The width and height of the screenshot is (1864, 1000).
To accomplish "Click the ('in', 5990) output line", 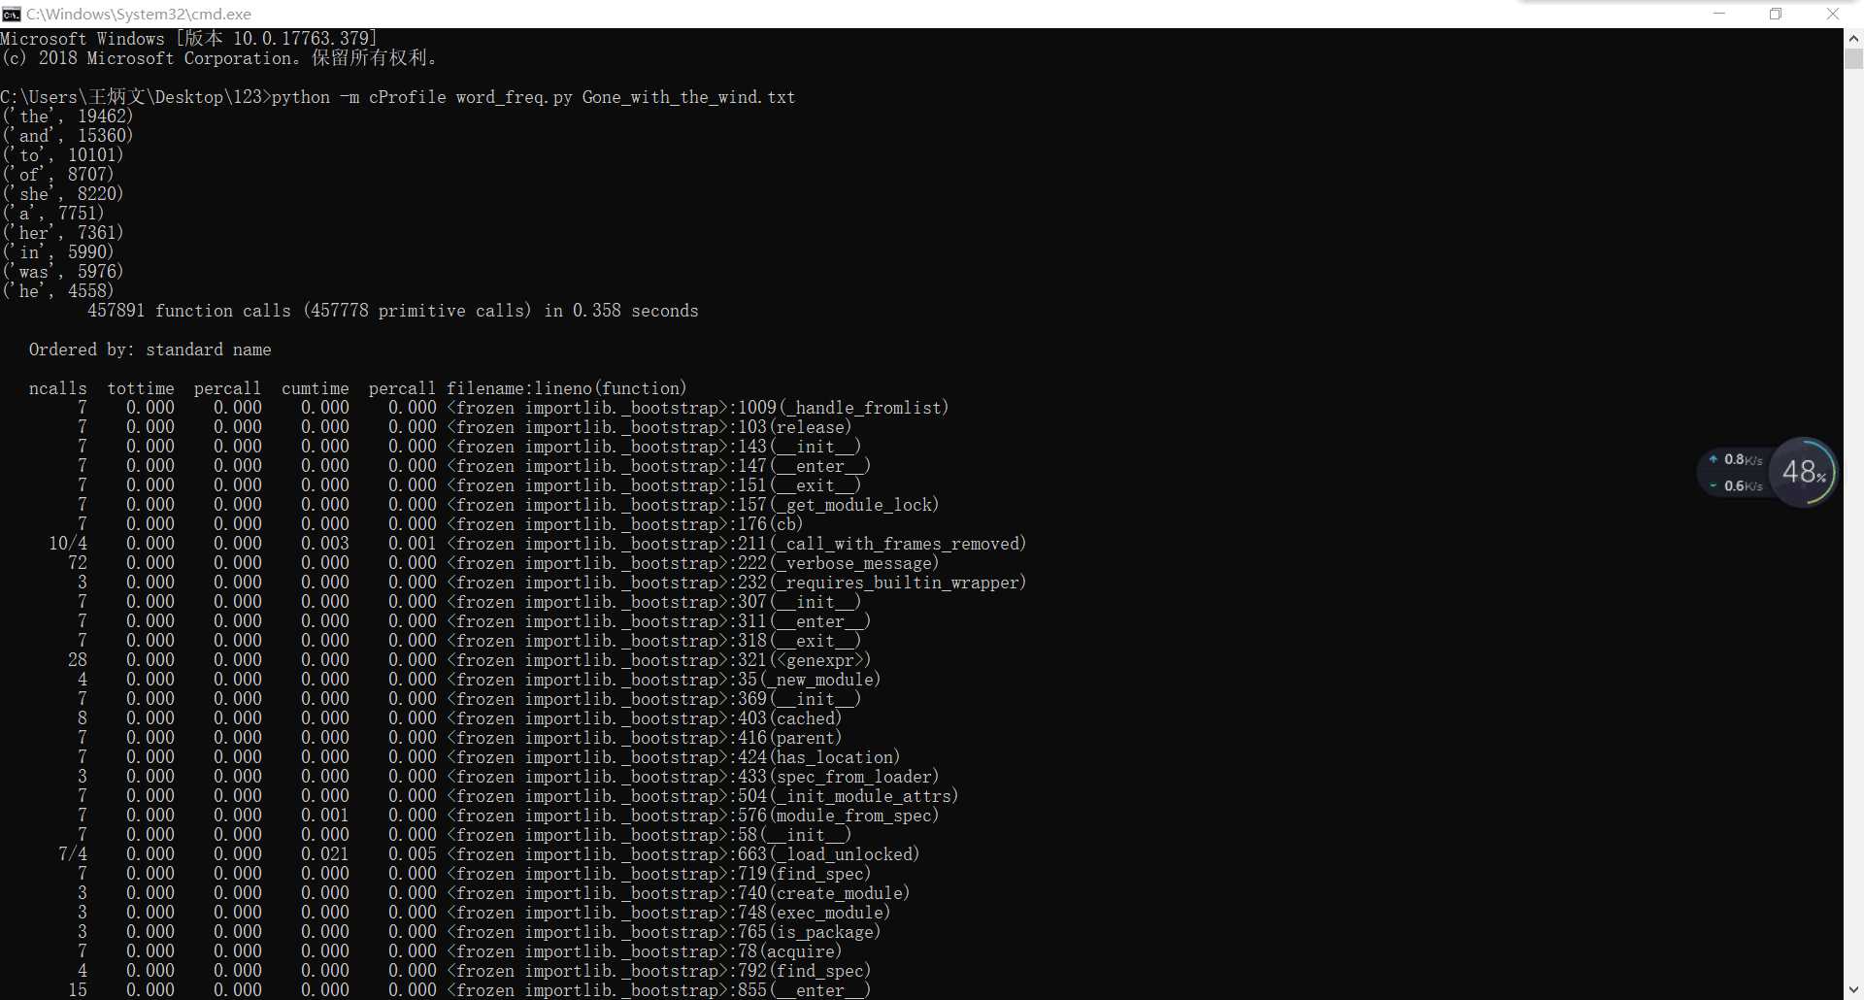I will pos(57,252).
